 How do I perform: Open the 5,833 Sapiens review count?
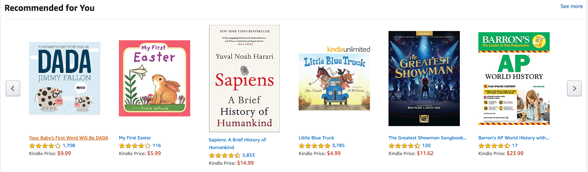coord(248,155)
